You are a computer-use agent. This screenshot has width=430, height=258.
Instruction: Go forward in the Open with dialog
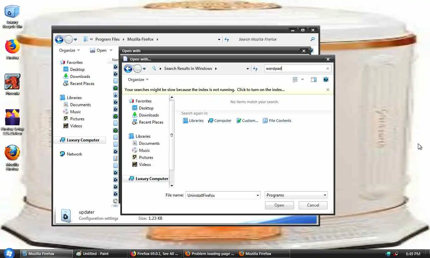tap(137, 69)
